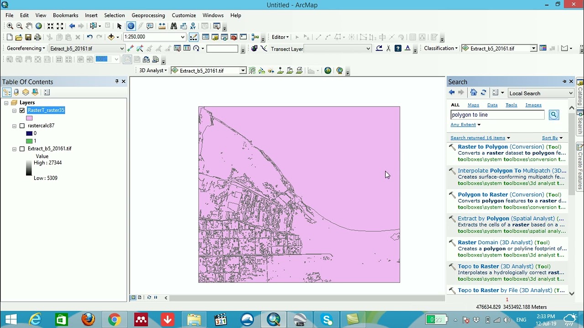The width and height of the screenshot is (584, 328).
Task: Open the Sort By dropdown
Action: tap(552, 138)
